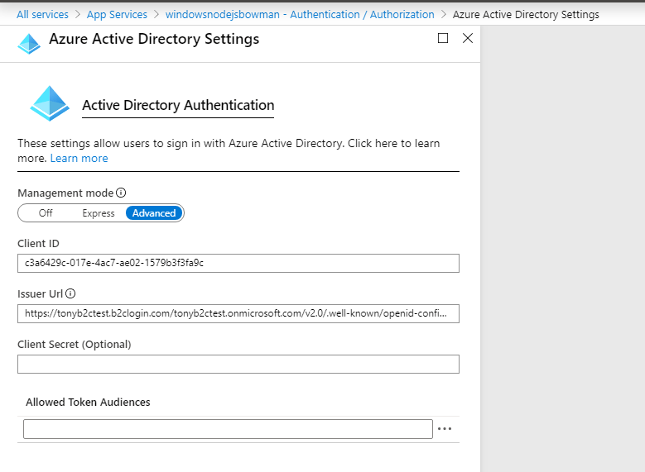Close the Azure Active Directory Settings blade

coord(468,38)
